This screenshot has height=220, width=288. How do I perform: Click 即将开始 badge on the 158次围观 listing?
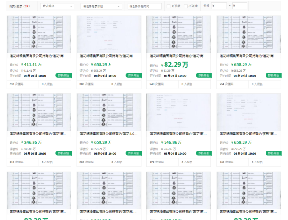(x=274, y=153)
